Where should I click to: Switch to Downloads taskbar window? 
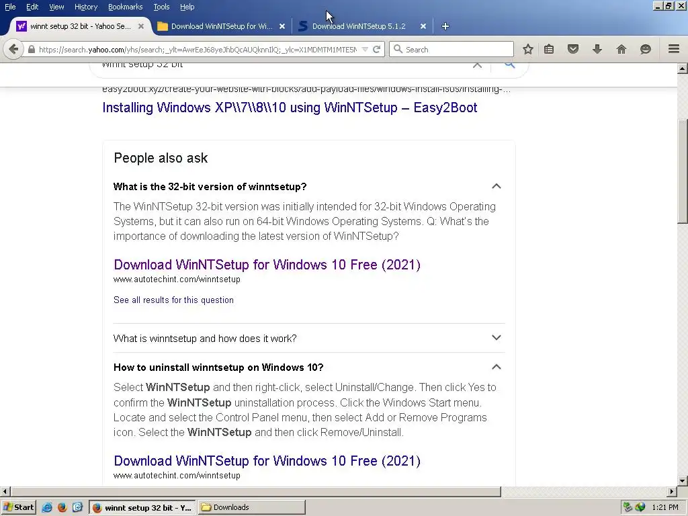pos(251,507)
